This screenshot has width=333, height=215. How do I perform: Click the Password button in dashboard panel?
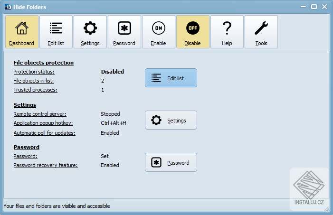point(171,162)
